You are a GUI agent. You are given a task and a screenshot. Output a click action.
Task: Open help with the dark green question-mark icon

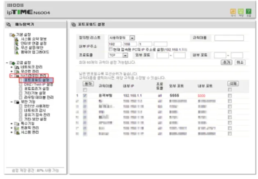[x=249, y=11]
